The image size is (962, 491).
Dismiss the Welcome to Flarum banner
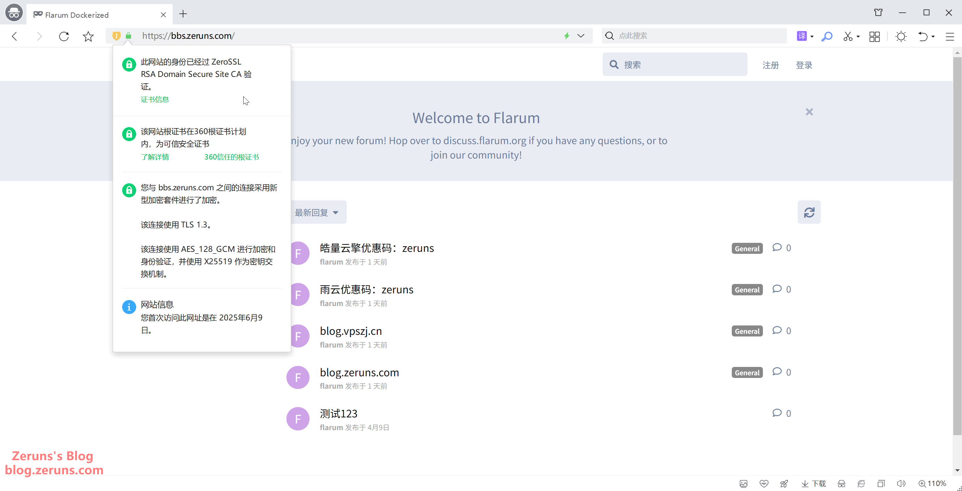809,112
